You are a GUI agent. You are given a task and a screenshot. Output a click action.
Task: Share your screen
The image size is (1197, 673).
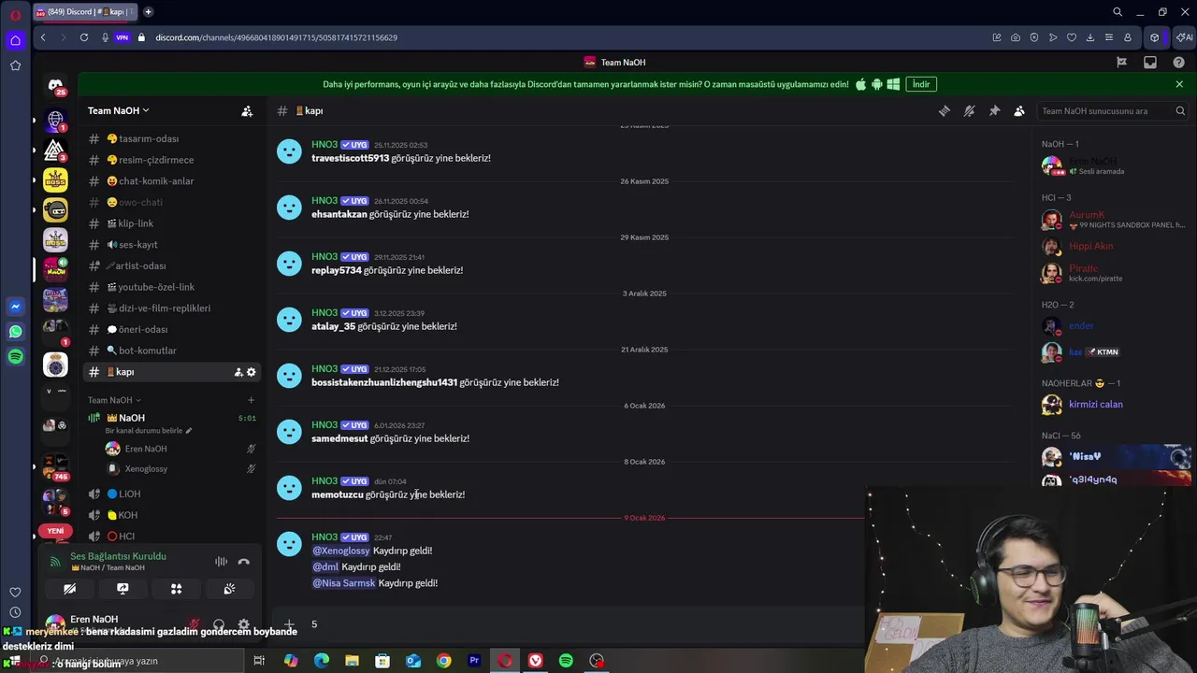click(123, 589)
